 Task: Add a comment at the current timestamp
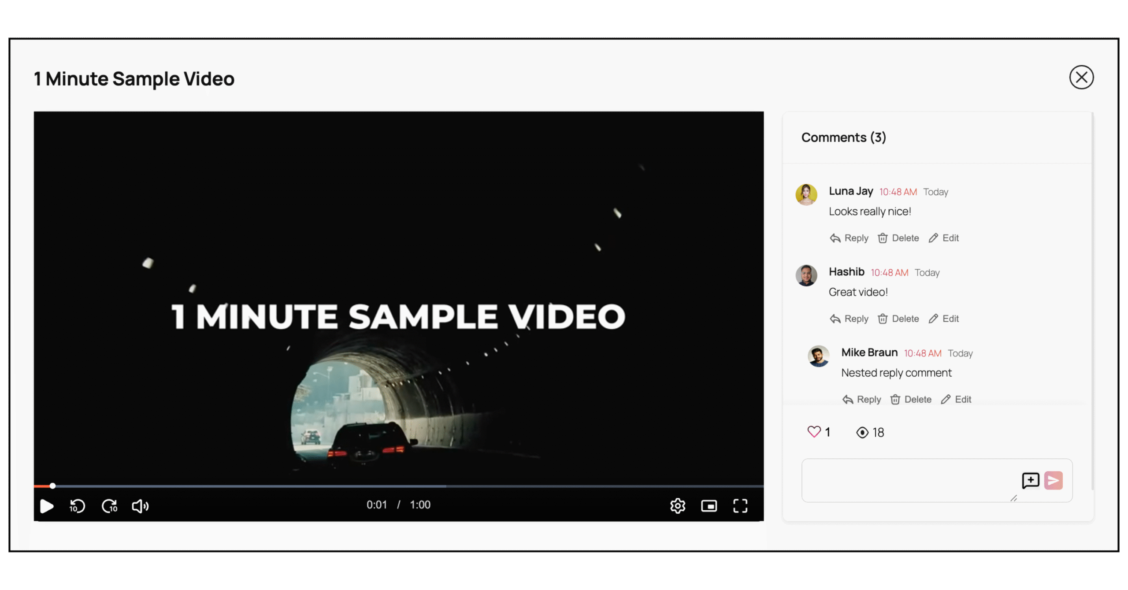point(1030,481)
